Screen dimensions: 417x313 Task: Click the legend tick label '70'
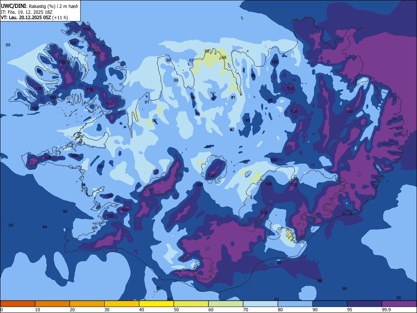point(246,310)
